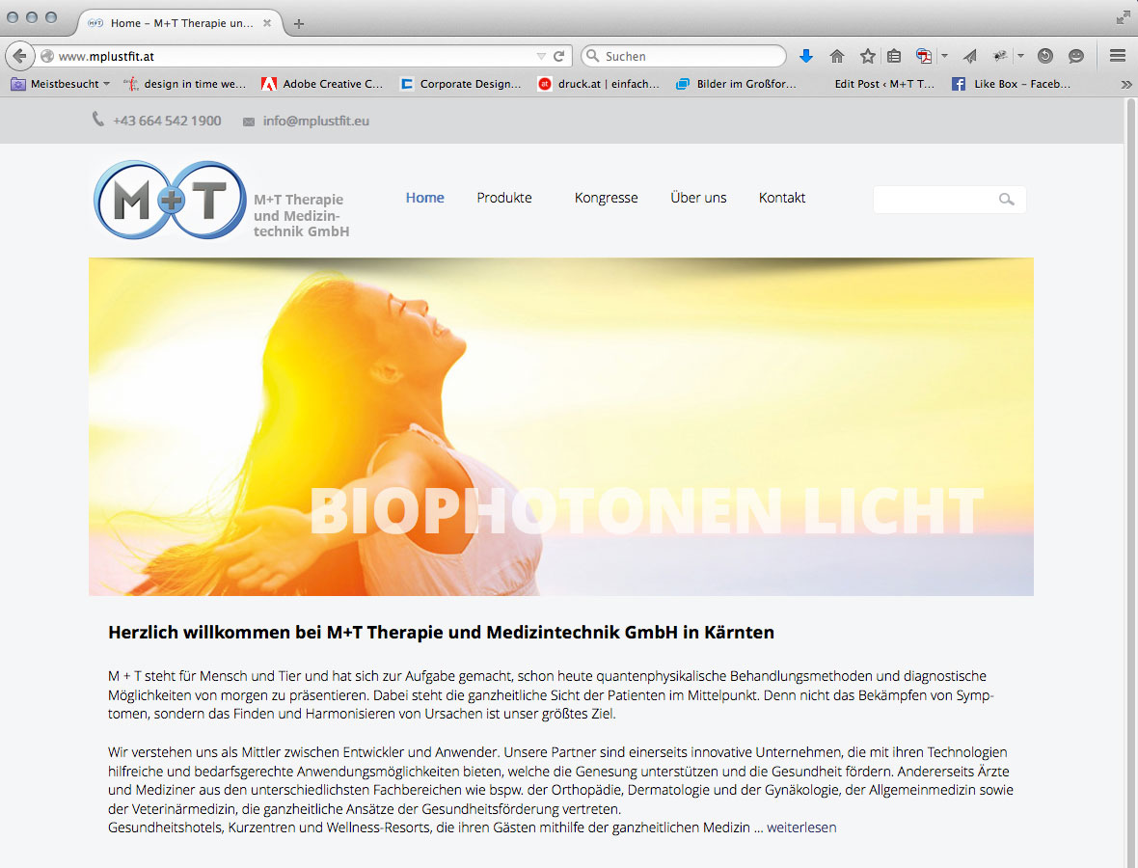Click the website search magnifier icon
Viewport: 1138px width, 868px height.
[1006, 199]
